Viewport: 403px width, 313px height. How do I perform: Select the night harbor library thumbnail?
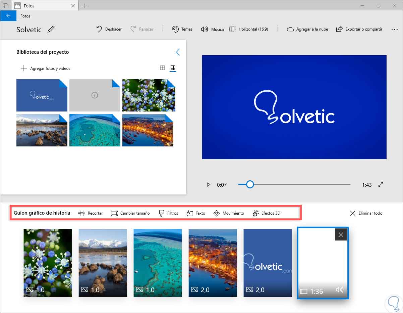[148, 130]
